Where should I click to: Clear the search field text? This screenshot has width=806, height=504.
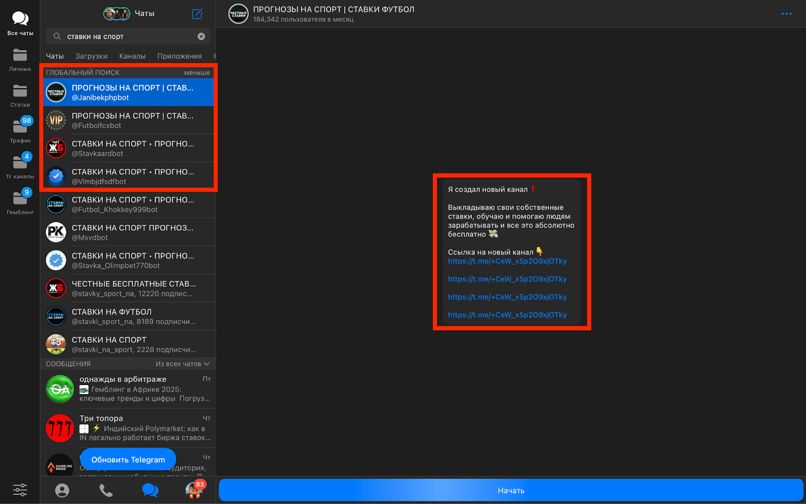point(201,36)
